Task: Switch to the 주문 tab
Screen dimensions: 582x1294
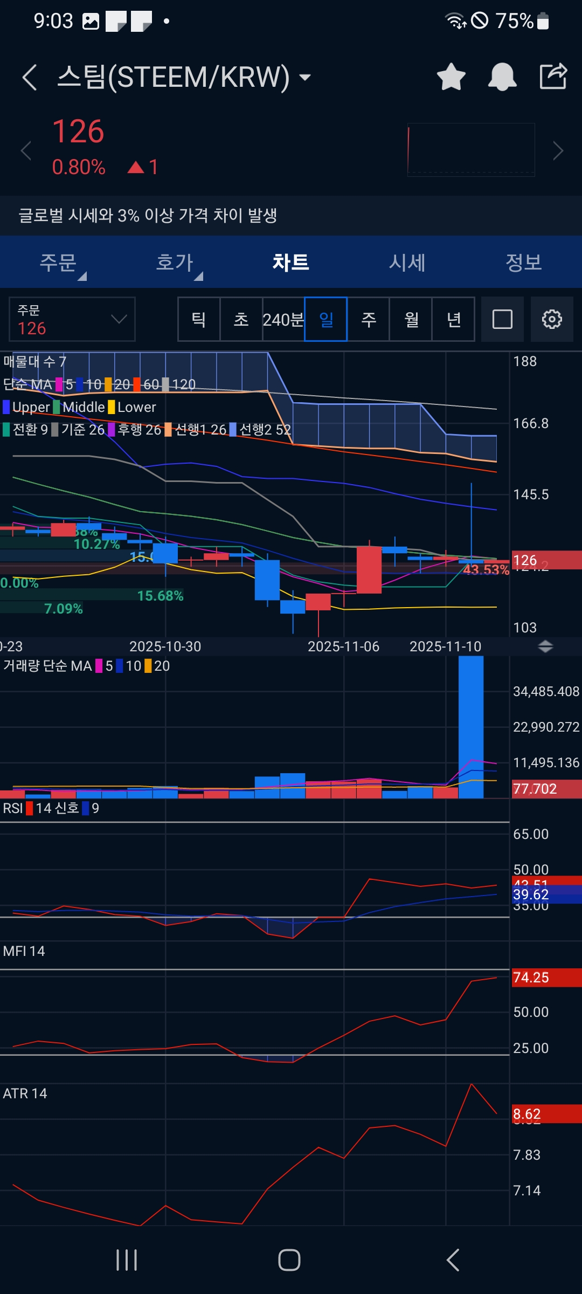Action: (58, 263)
